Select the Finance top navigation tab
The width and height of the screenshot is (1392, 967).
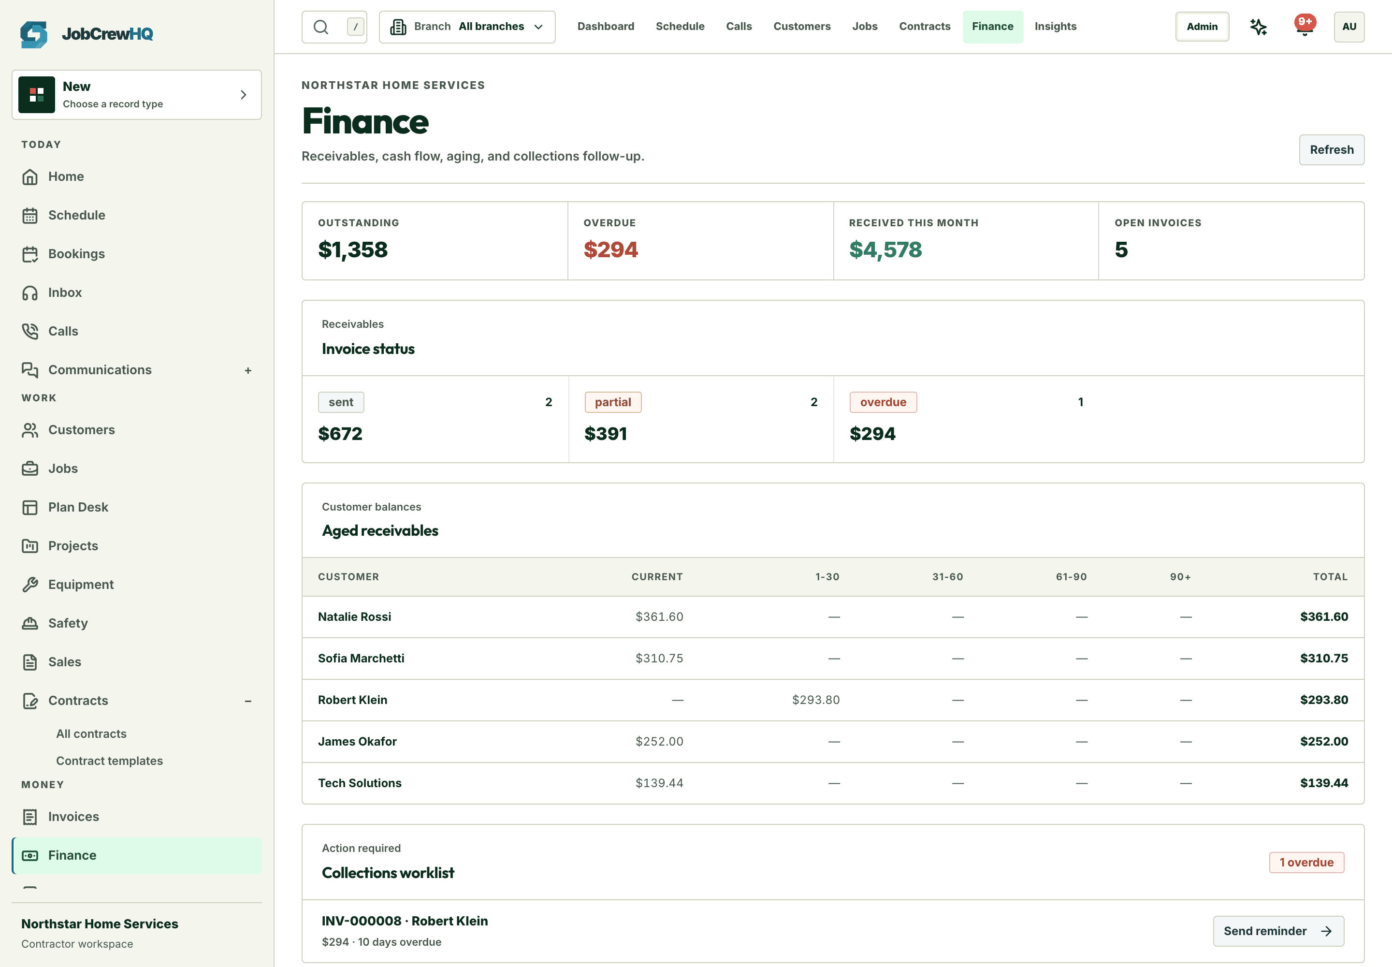tap(992, 27)
